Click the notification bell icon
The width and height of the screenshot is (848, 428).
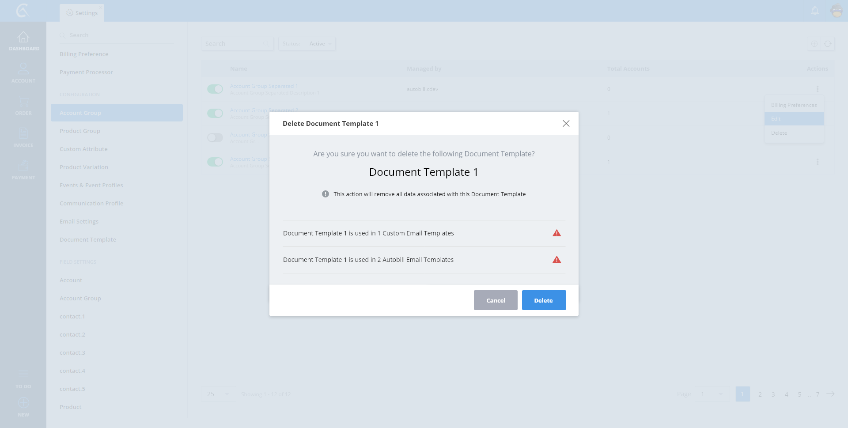815,11
